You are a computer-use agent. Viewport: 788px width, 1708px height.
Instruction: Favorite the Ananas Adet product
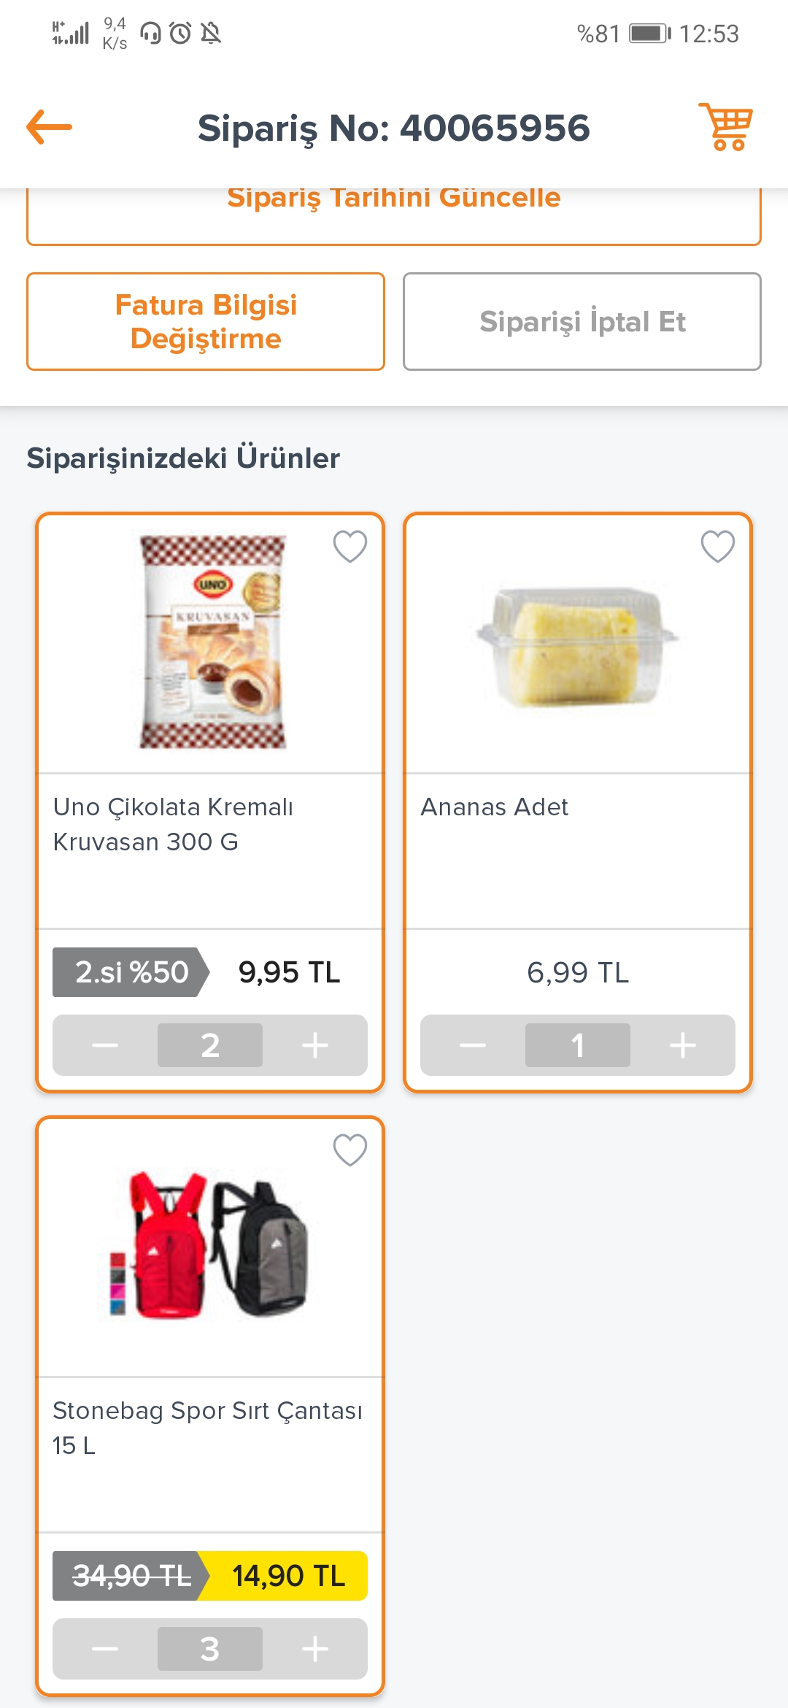718,546
